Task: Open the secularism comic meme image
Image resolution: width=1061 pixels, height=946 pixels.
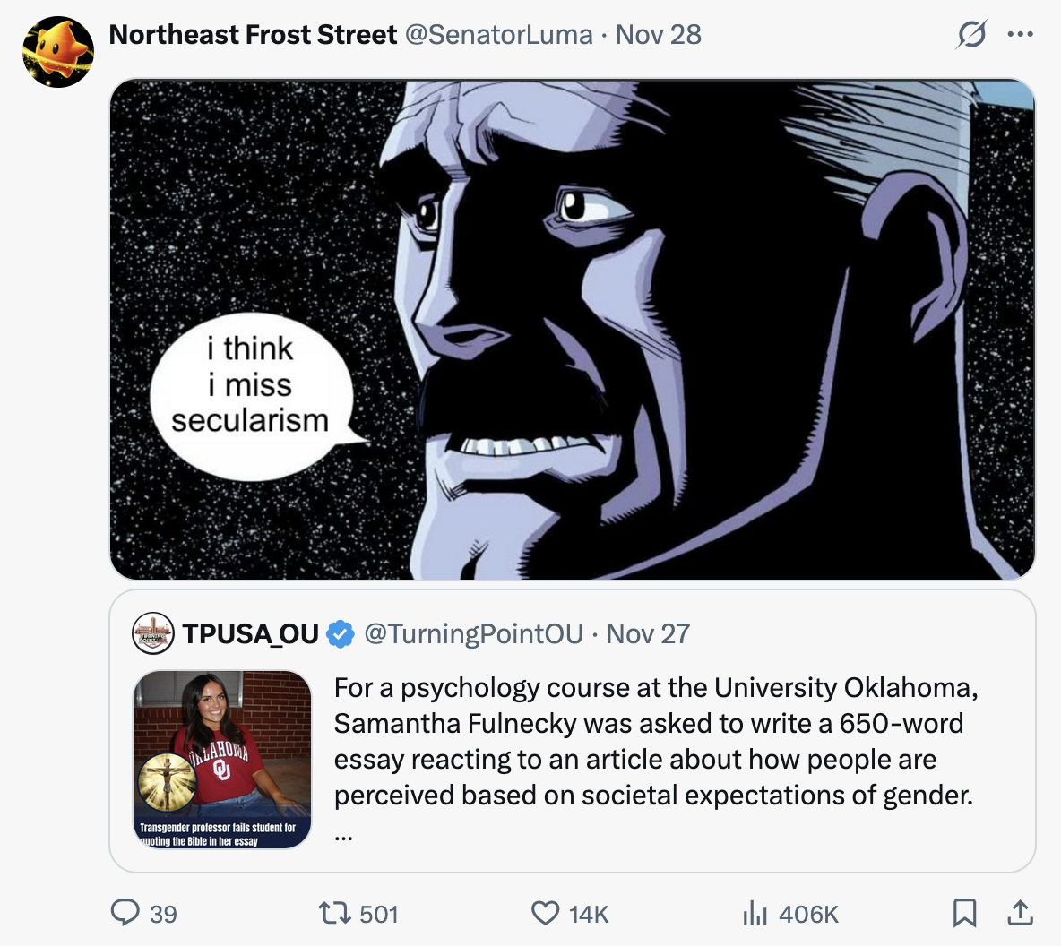Action: (572, 329)
